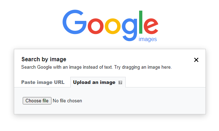Click the gray upload drop area

110,101
